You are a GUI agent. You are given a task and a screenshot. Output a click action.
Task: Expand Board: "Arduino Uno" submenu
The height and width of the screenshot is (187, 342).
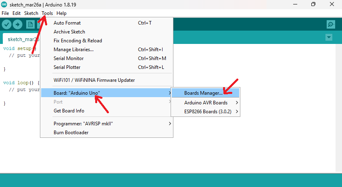[x=106, y=93]
